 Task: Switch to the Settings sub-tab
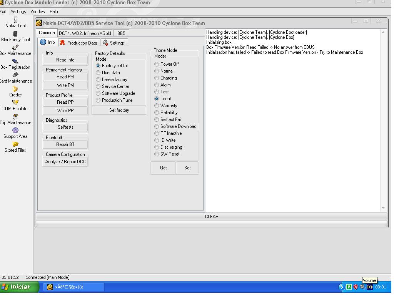click(114, 43)
